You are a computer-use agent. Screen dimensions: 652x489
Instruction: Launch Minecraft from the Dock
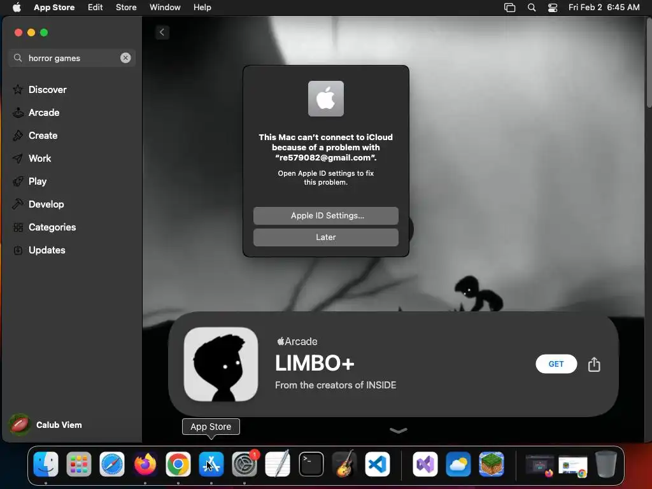click(x=491, y=464)
